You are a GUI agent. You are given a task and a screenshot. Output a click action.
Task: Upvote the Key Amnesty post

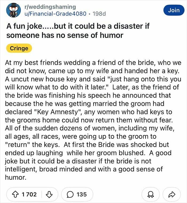[15, 194]
